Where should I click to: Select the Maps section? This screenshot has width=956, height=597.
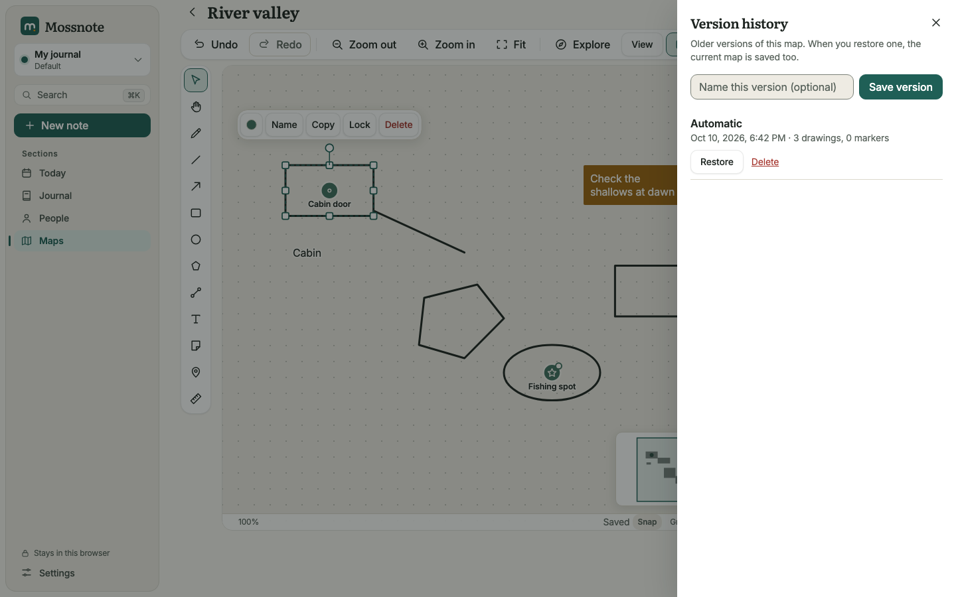tap(82, 241)
